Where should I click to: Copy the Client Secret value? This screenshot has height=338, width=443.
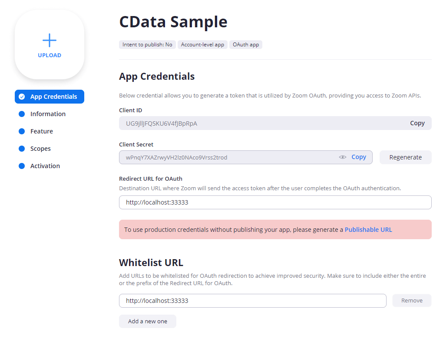[x=359, y=157]
